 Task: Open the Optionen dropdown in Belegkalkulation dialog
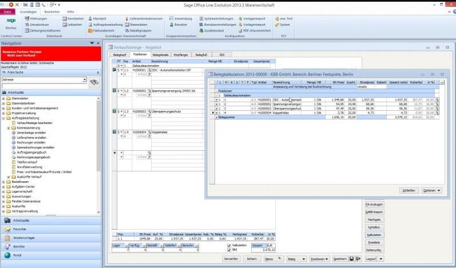click(x=432, y=190)
